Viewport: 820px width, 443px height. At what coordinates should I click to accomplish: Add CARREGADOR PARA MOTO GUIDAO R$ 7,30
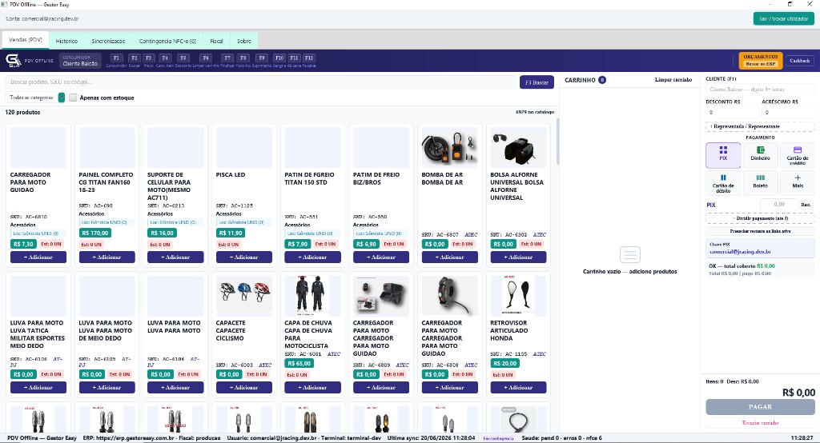pos(38,257)
